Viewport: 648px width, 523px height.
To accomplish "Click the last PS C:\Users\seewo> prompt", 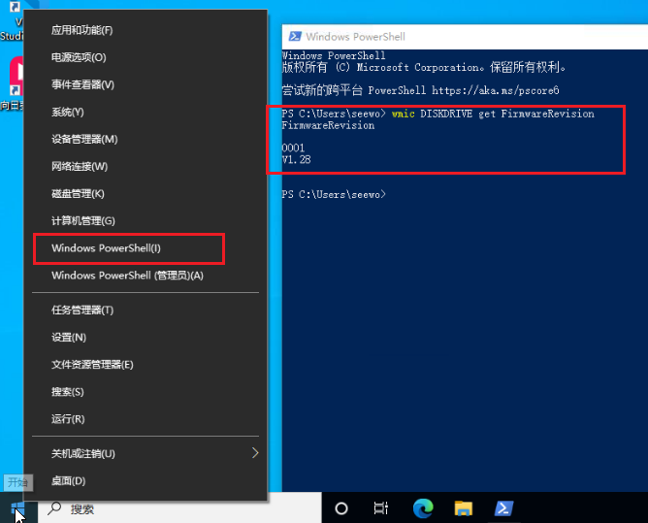I will tap(334, 194).
